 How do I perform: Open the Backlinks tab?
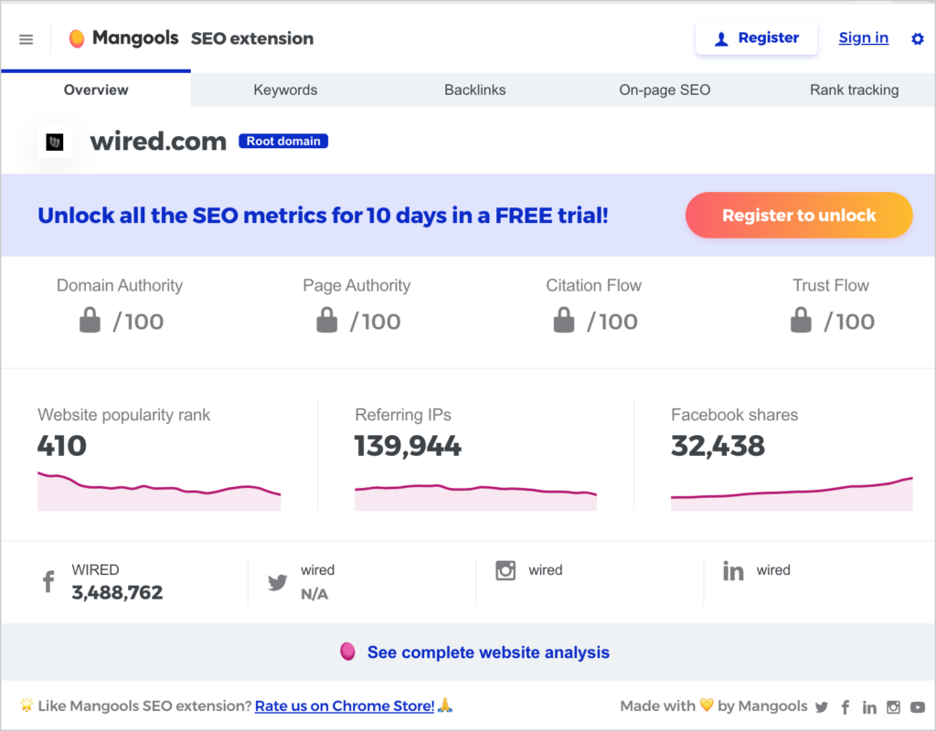[475, 90]
